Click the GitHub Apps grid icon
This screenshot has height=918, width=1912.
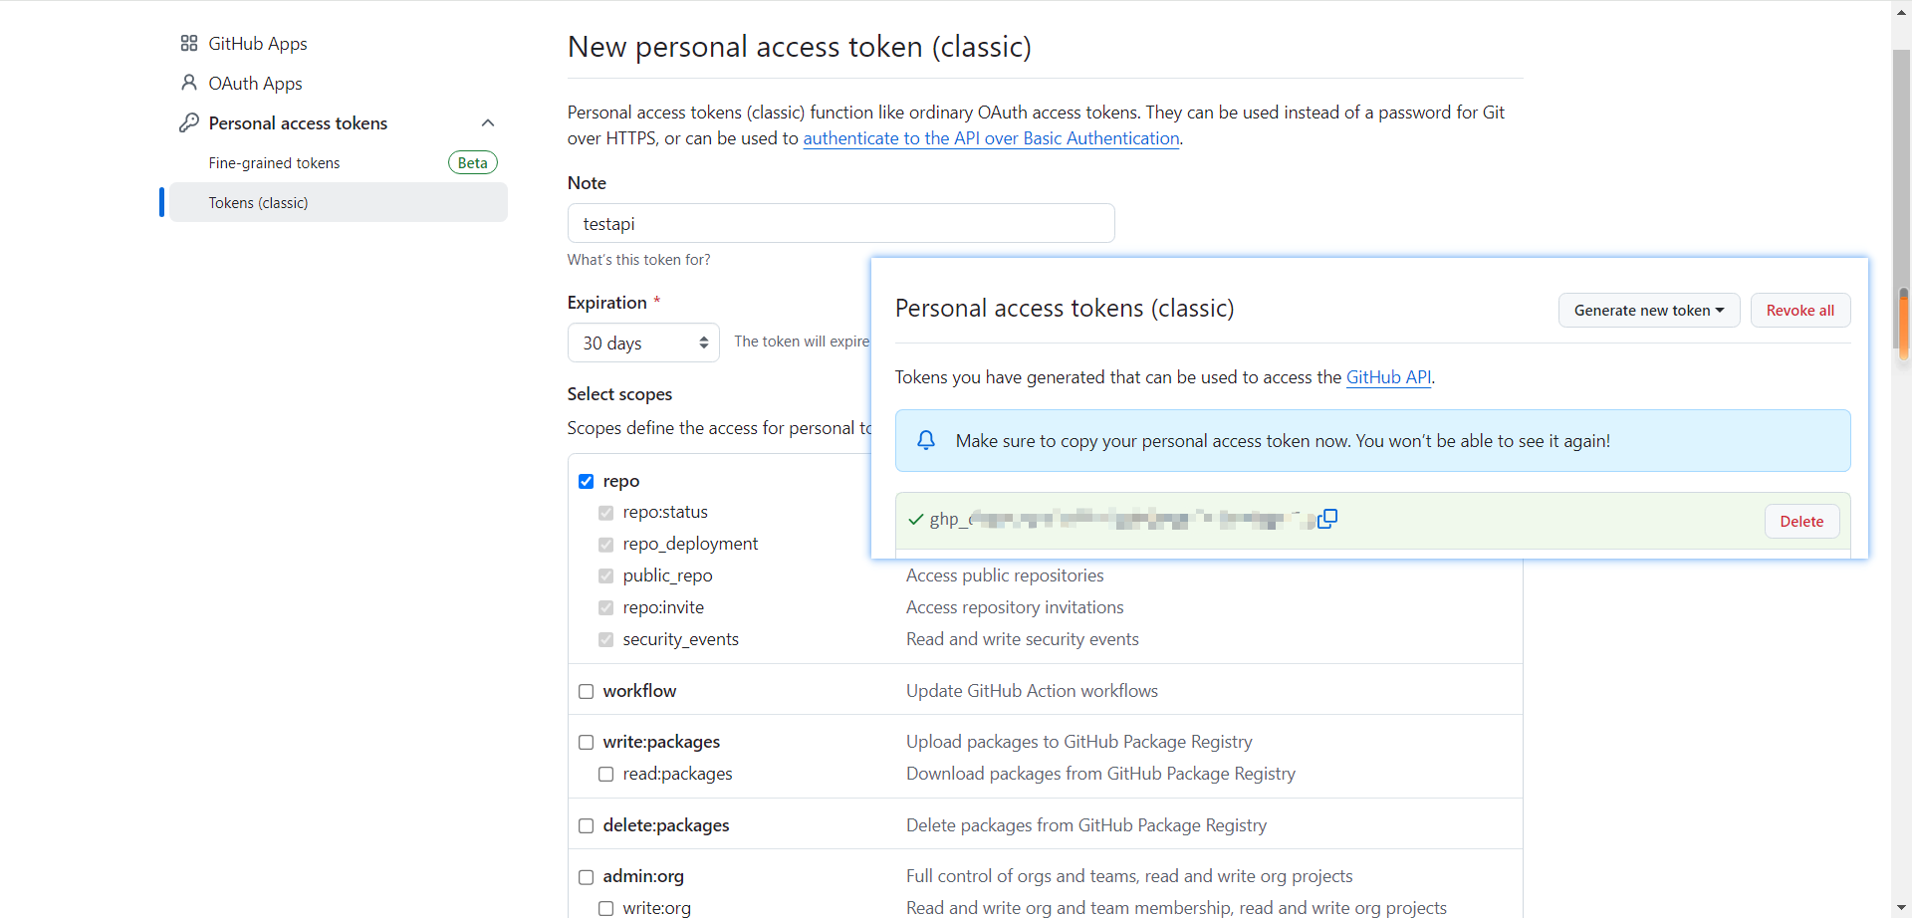[189, 44]
